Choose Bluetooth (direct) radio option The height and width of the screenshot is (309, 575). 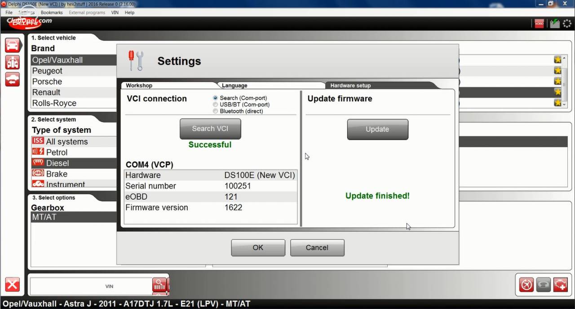point(216,111)
